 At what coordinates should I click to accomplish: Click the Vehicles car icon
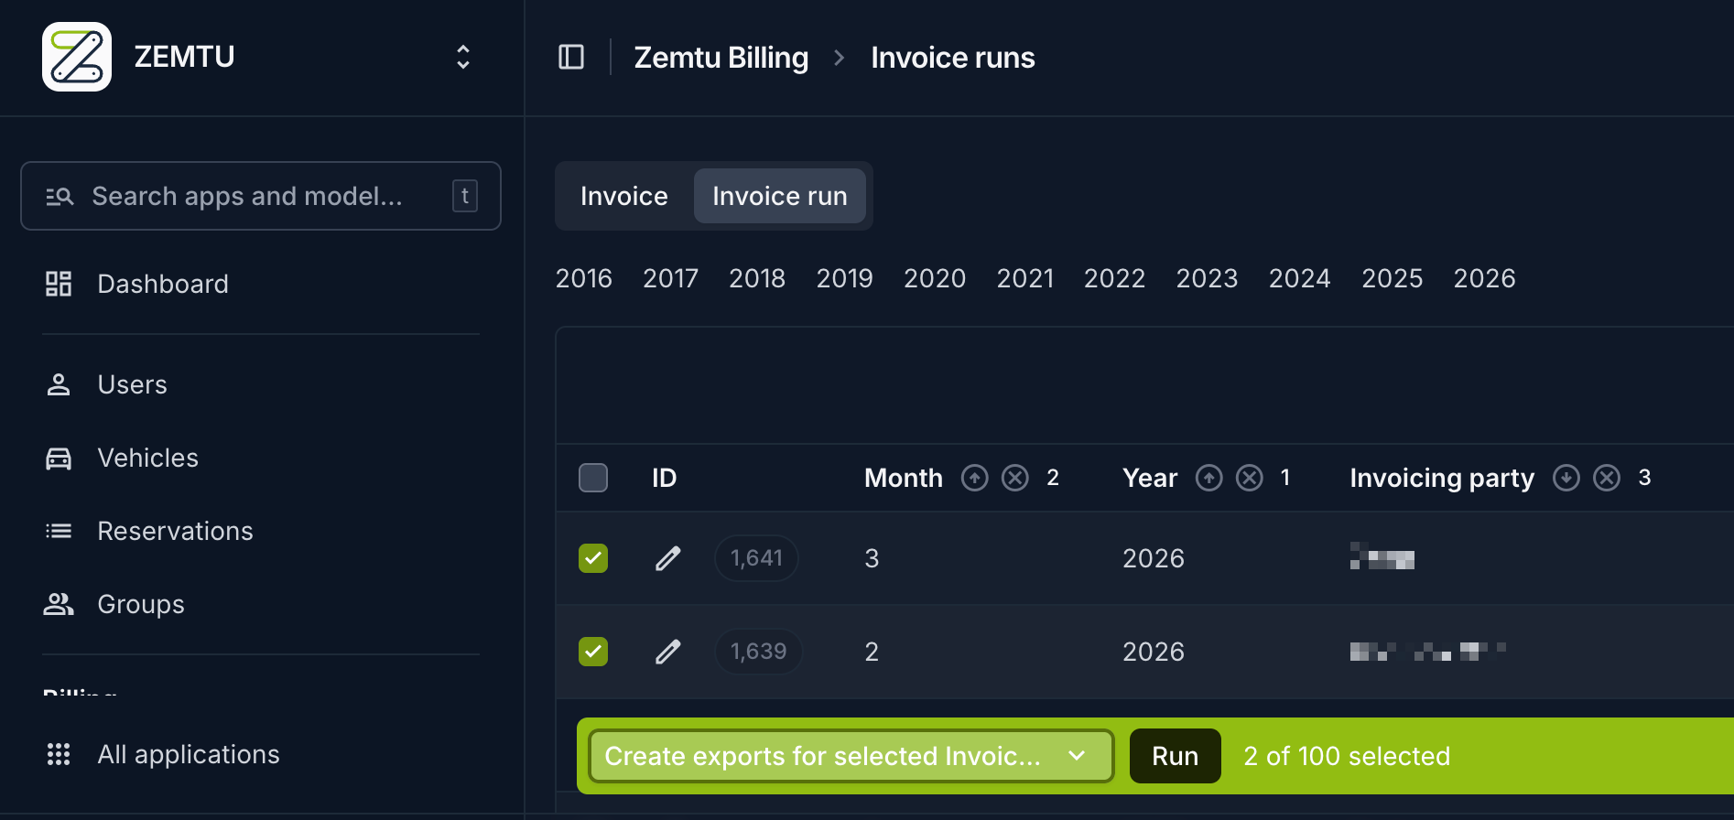pos(59,458)
